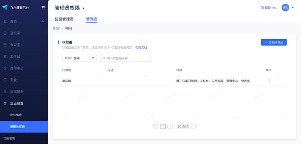Go to next page arrow in pagination

170,126
